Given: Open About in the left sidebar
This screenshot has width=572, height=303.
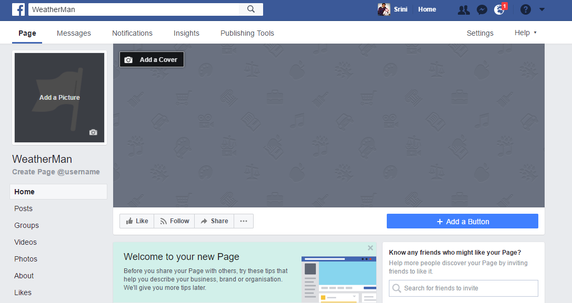Looking at the screenshot, I should [24, 276].
